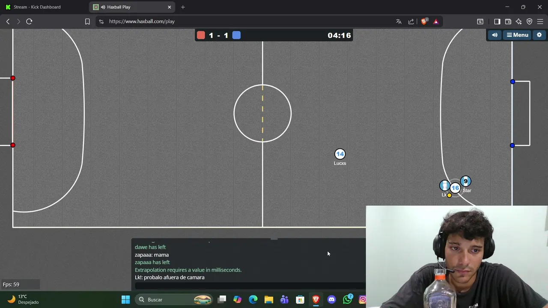The width and height of the screenshot is (548, 308).
Task: Click the share page icon
Action: (x=411, y=21)
